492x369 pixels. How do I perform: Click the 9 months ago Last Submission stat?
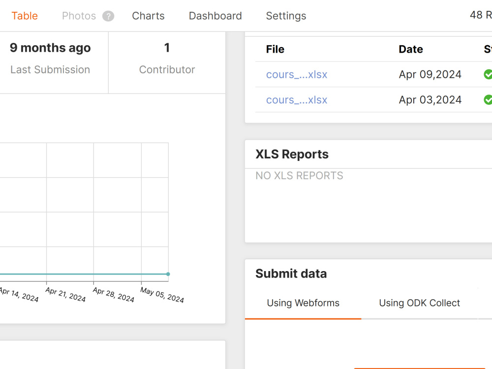pos(50,59)
